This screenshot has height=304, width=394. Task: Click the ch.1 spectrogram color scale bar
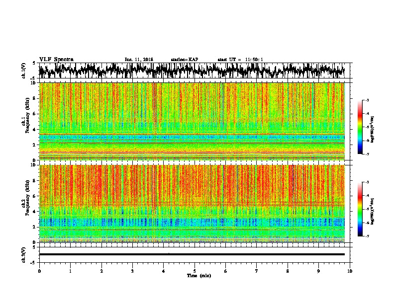click(x=360, y=127)
